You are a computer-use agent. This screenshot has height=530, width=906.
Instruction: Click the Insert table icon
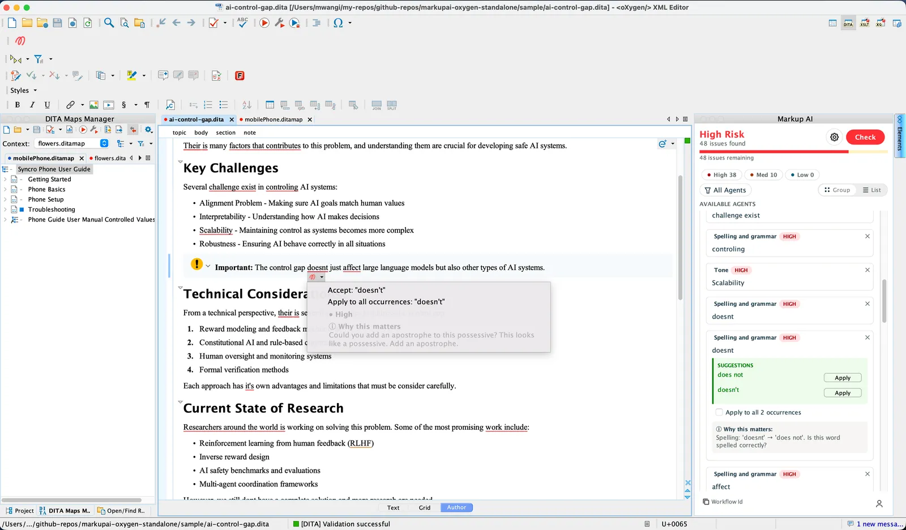pyautogui.click(x=270, y=105)
